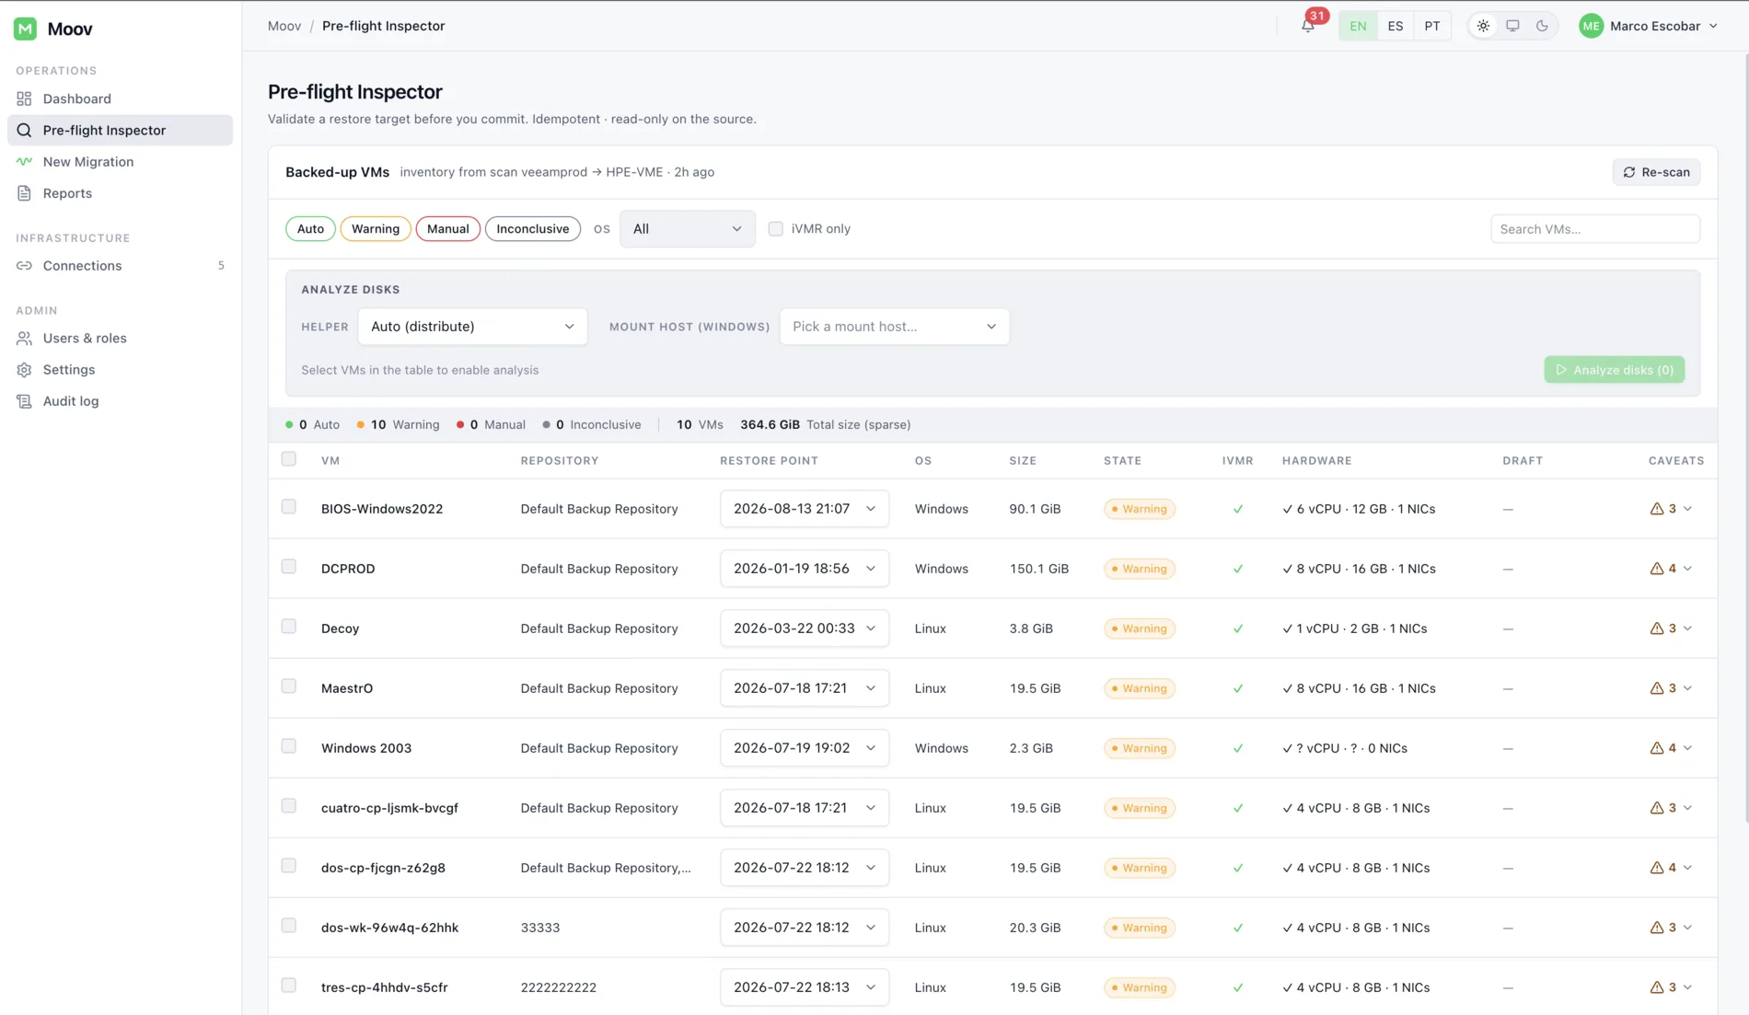Click the Settings gear icon
The height and width of the screenshot is (1015, 1749).
click(x=24, y=369)
